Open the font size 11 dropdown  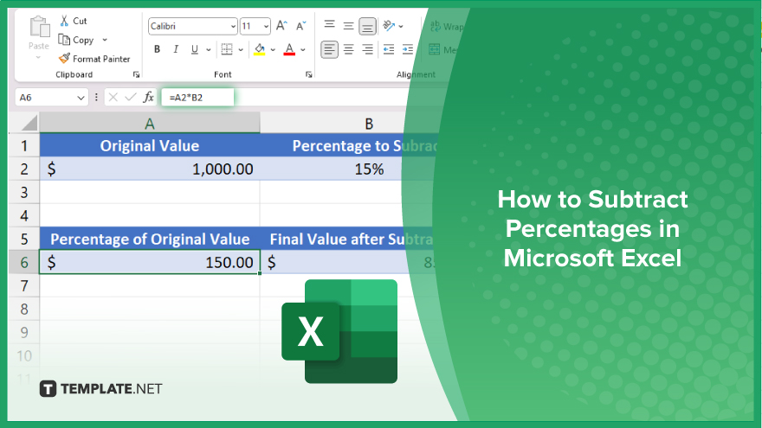(266, 26)
